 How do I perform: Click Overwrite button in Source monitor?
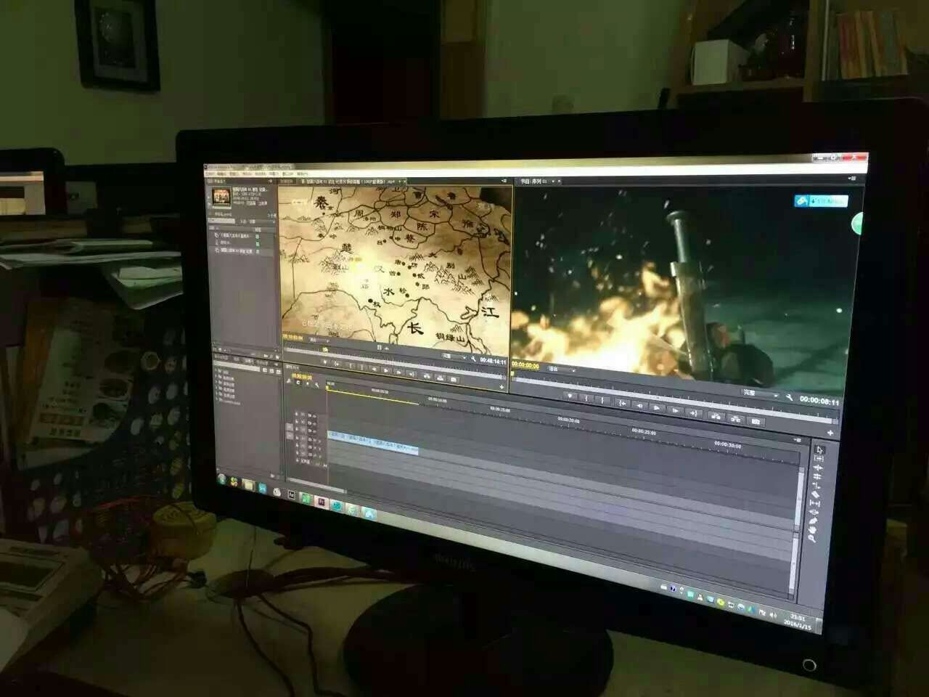tap(440, 378)
